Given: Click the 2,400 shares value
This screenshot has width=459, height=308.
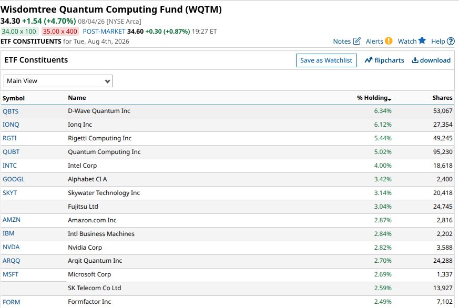Looking at the screenshot, I should 444,179.
